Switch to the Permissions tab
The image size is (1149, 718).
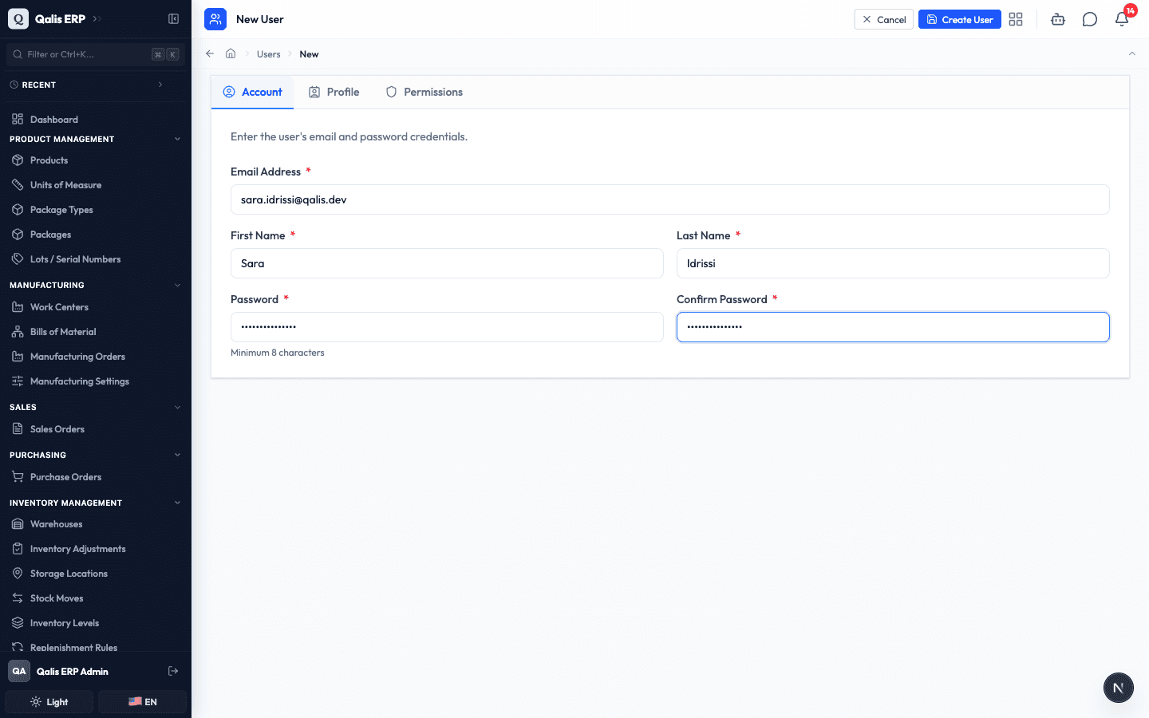click(424, 93)
